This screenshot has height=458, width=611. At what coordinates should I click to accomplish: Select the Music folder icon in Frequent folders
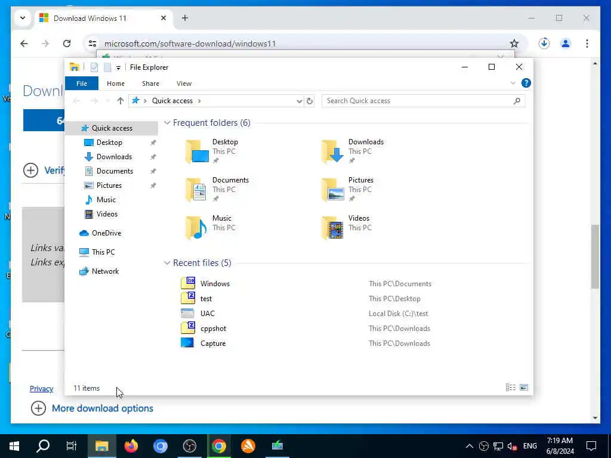tap(196, 228)
